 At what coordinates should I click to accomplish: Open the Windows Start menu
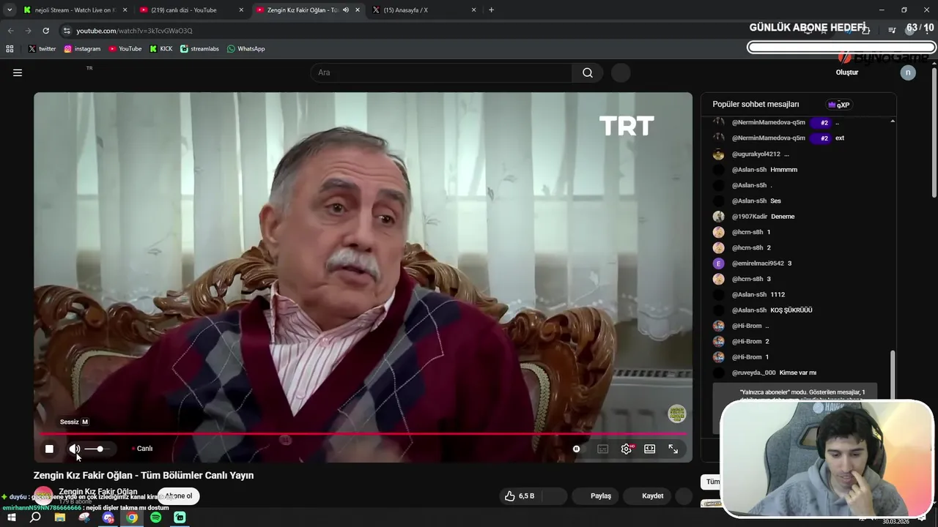tap(11, 517)
